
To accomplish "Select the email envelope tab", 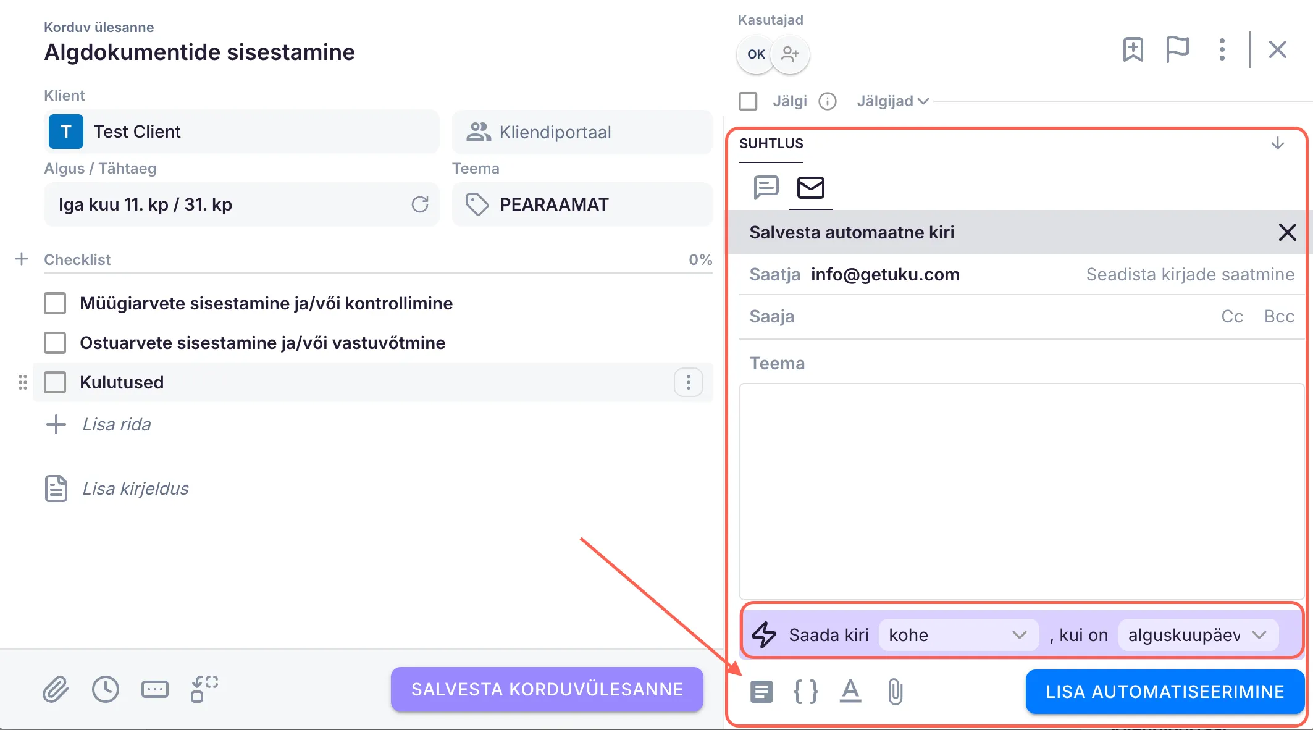I will (x=810, y=187).
